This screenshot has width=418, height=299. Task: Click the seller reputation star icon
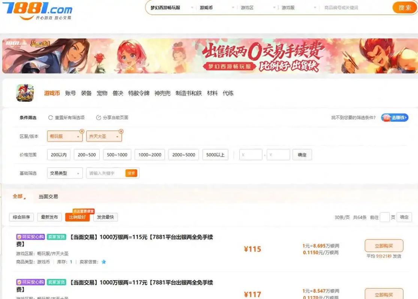coord(104,262)
